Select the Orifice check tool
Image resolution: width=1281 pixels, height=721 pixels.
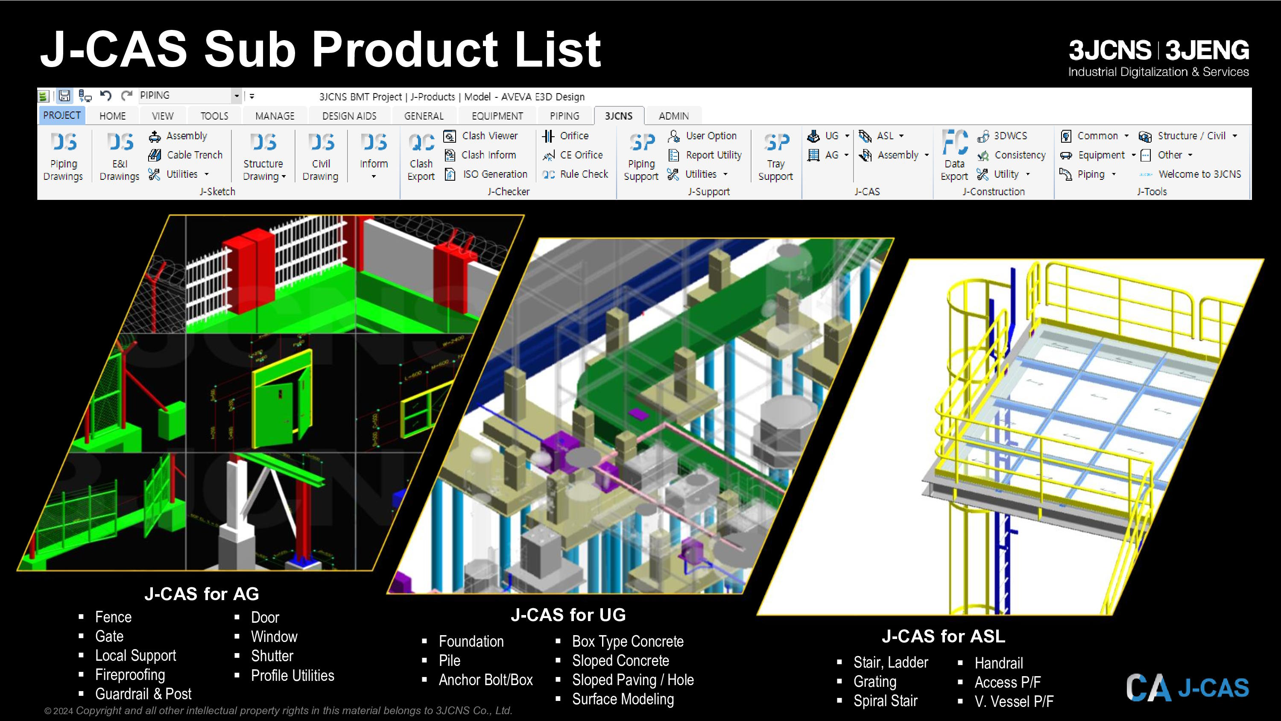pyautogui.click(x=565, y=136)
